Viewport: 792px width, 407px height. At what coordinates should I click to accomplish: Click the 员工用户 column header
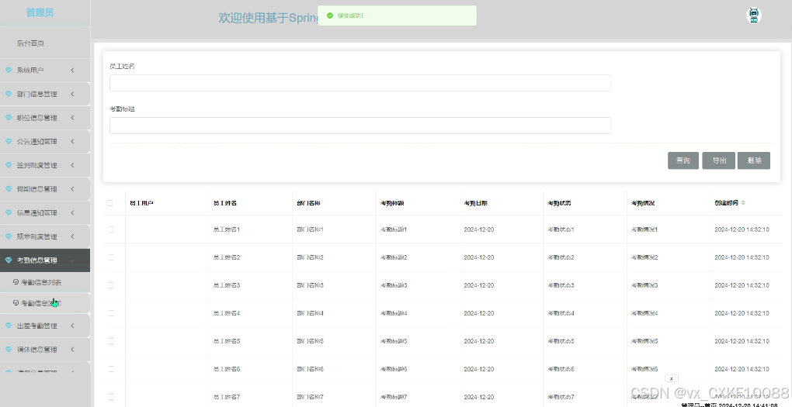pyautogui.click(x=141, y=203)
